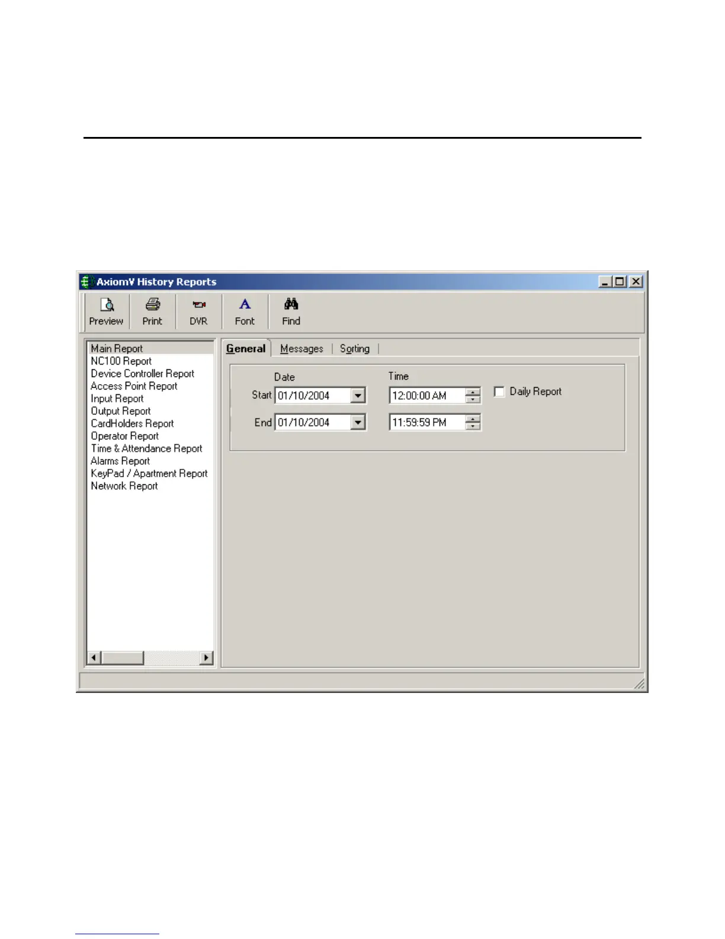The height and width of the screenshot is (939, 725).
Task: Increase Start time with up spinner
Action: [x=473, y=392]
